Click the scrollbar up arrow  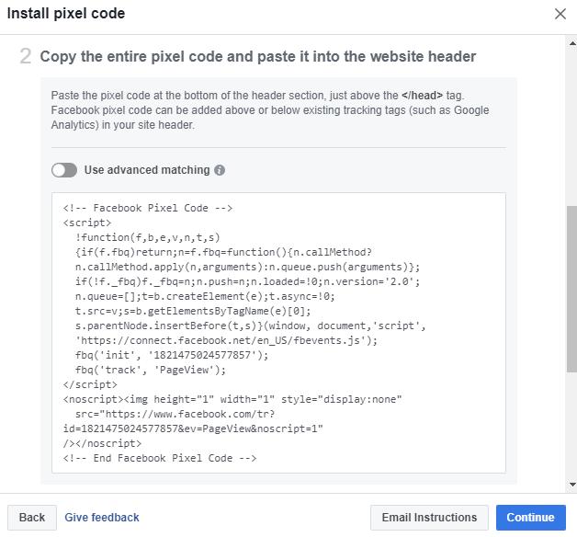(x=572, y=43)
